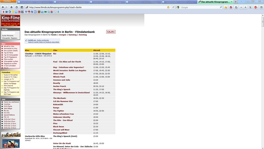The height and width of the screenshot is (149, 264).
Task: Expand the Adblock Plus dropdown arrow
Action: 258,7
